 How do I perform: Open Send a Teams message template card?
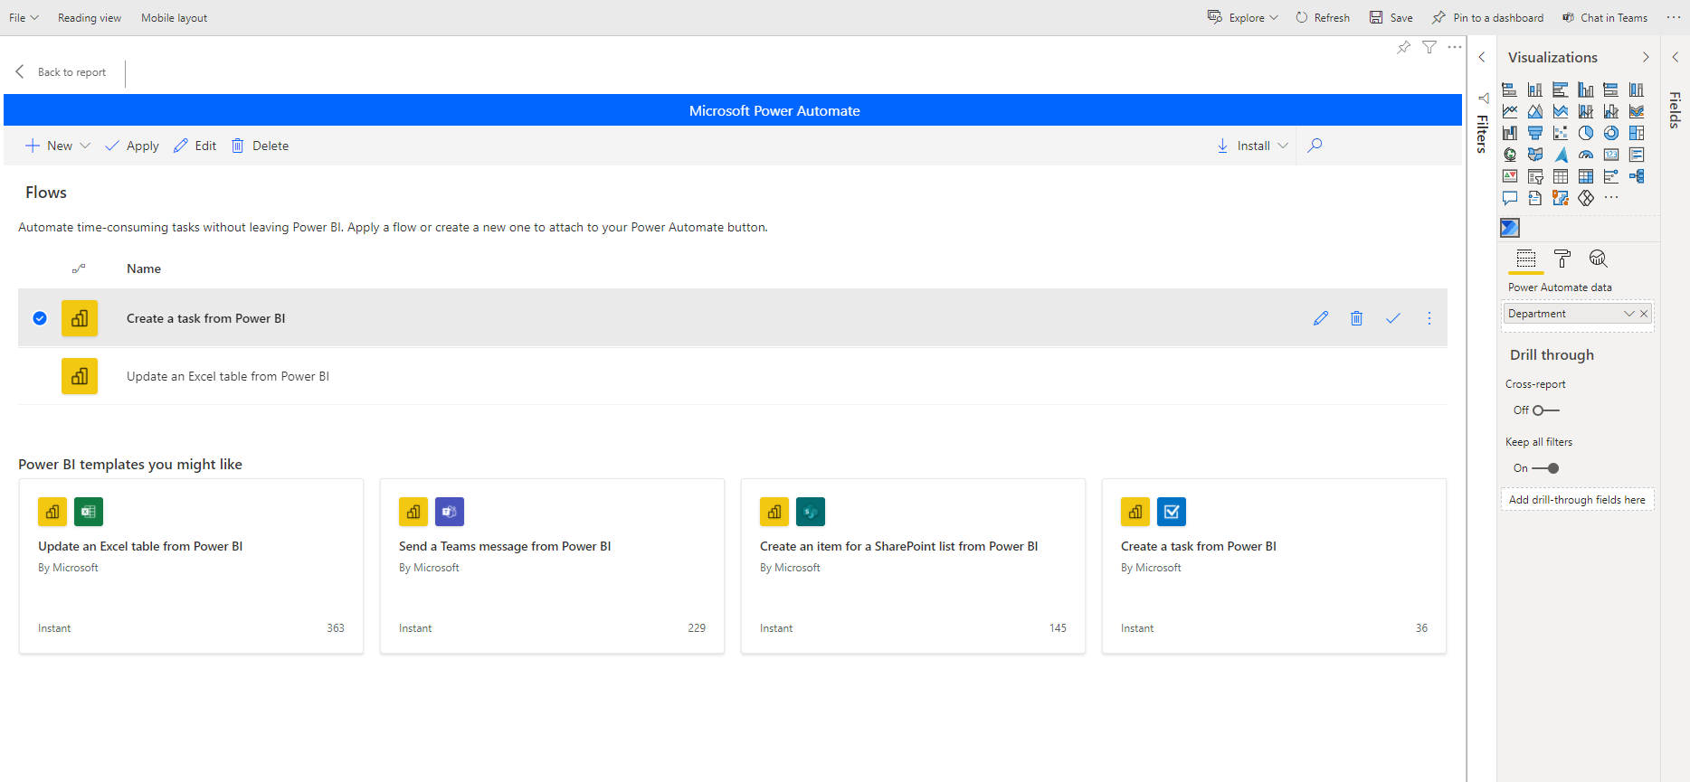point(552,566)
